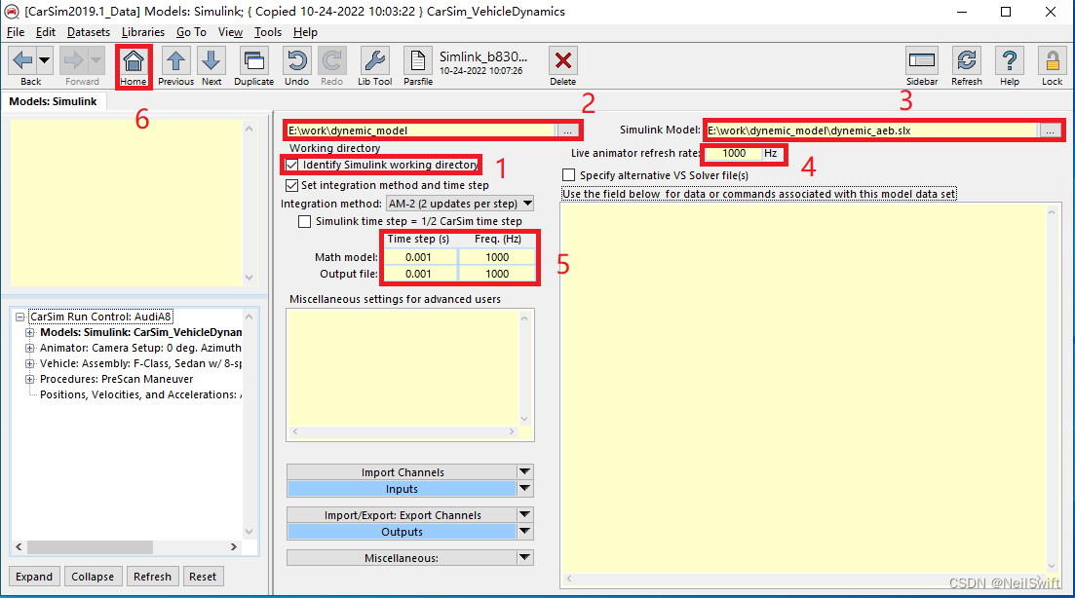Image resolution: width=1075 pixels, height=598 pixels.
Task: Open the Help menu
Action: (305, 32)
